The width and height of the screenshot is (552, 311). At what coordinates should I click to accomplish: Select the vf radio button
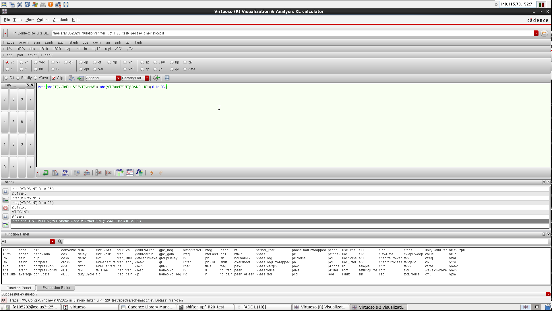[22, 62]
